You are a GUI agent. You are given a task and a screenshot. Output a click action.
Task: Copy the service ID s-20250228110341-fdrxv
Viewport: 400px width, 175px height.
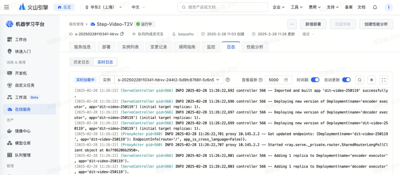(x=122, y=34)
